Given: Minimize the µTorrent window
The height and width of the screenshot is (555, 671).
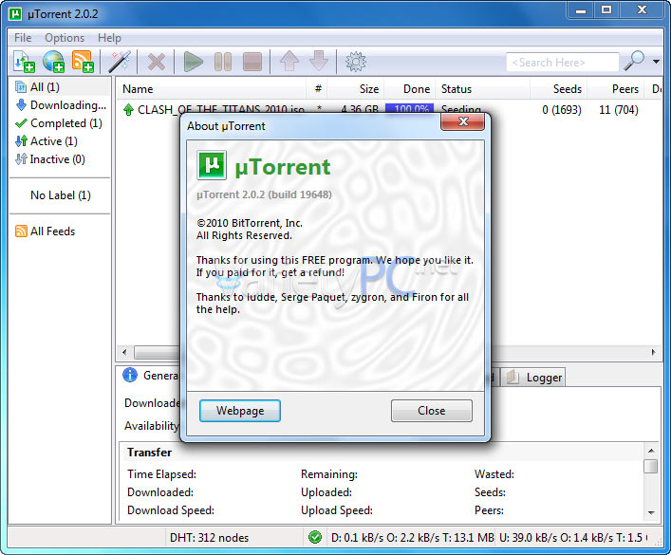Looking at the screenshot, I should 580,10.
